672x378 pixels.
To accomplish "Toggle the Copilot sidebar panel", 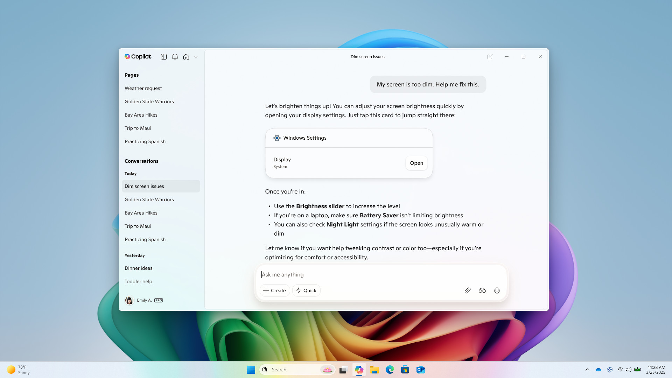I will [x=163, y=56].
